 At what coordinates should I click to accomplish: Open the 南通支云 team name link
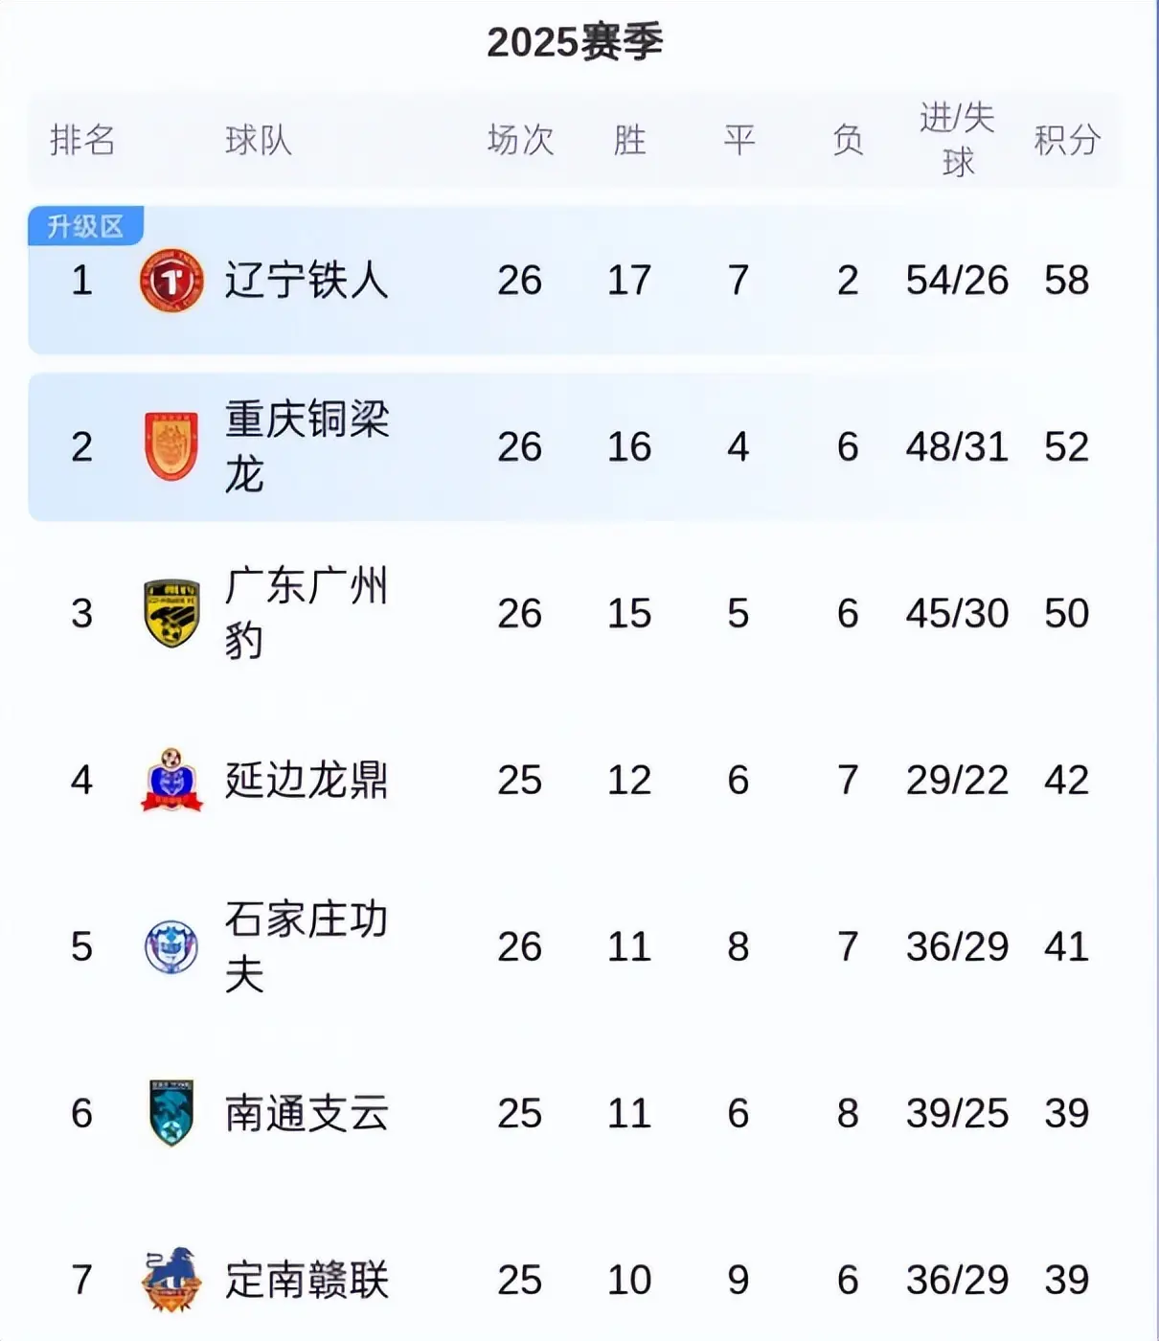pos(307,1113)
